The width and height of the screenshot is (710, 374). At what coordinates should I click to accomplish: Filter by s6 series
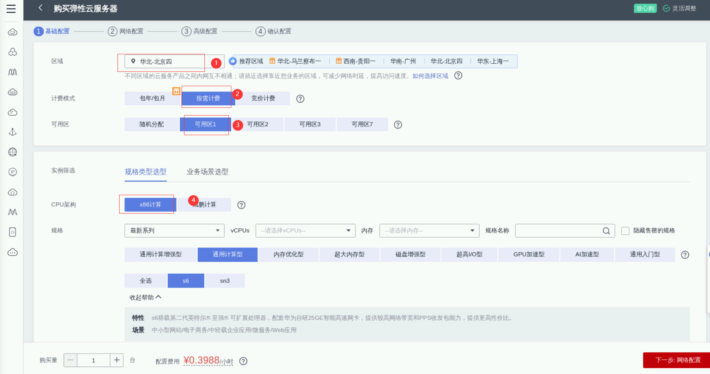pyautogui.click(x=186, y=280)
